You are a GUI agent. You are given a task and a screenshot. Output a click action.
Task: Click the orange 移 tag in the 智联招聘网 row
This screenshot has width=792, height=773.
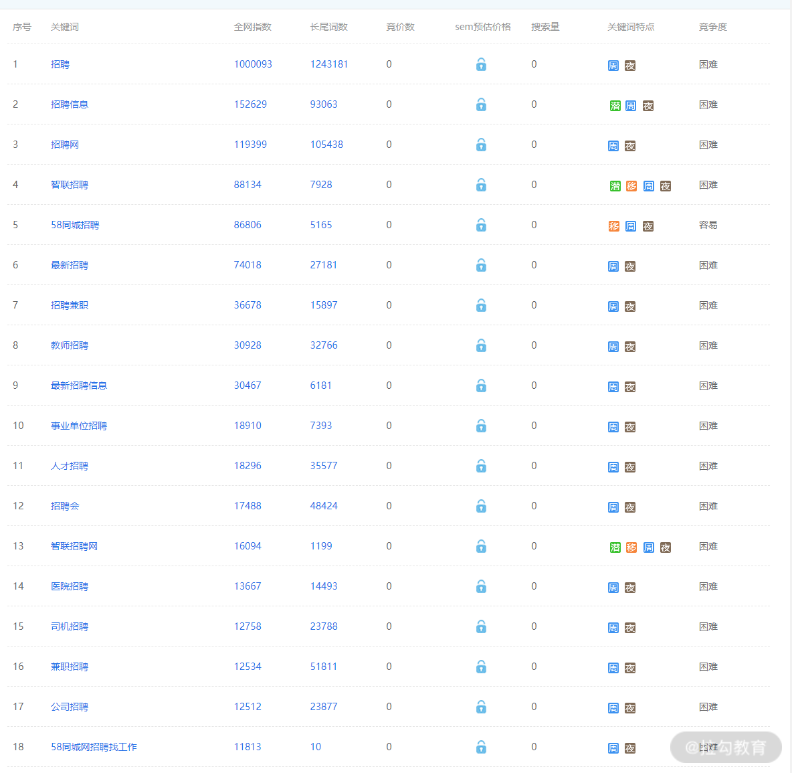pyautogui.click(x=631, y=547)
